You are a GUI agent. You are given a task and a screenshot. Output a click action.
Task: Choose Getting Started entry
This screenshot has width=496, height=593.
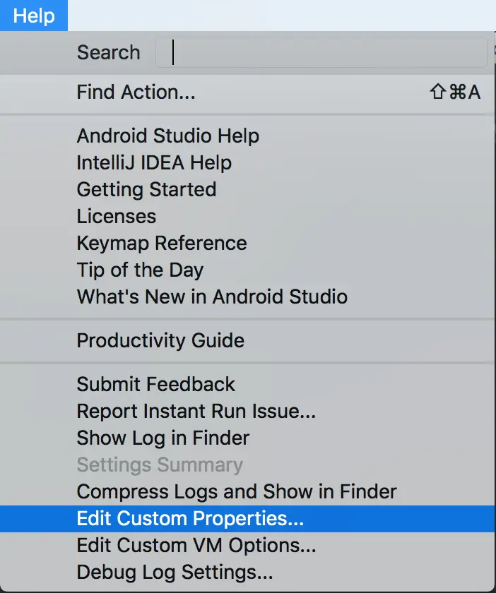(146, 189)
